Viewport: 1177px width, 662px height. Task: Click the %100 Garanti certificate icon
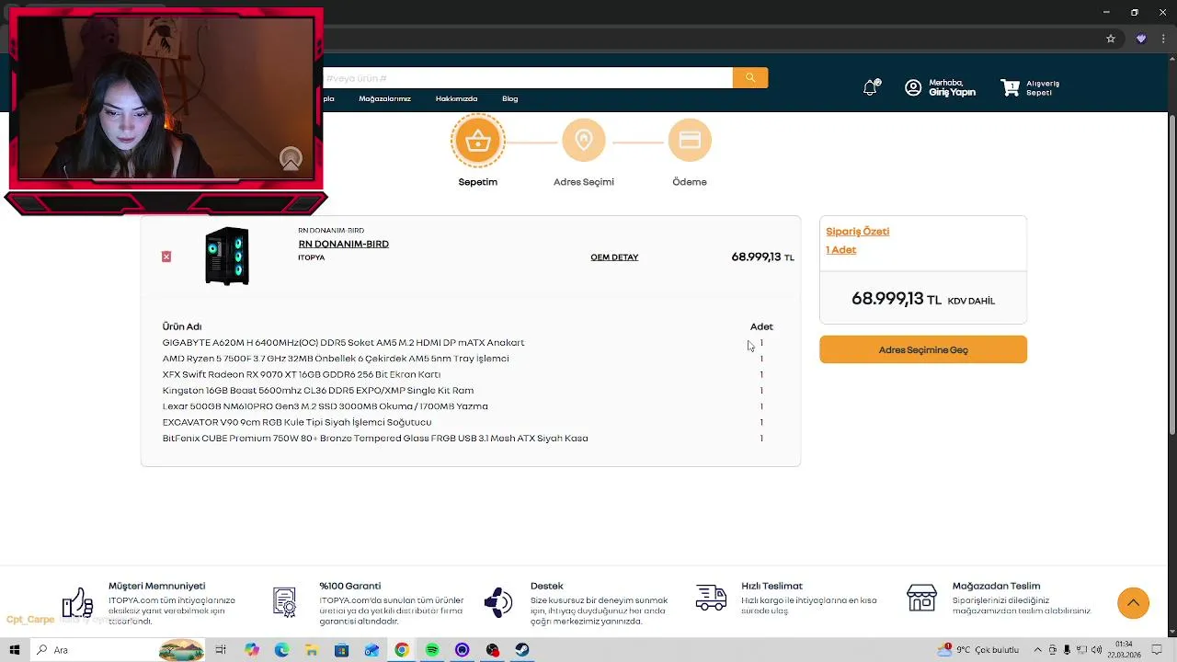(284, 602)
